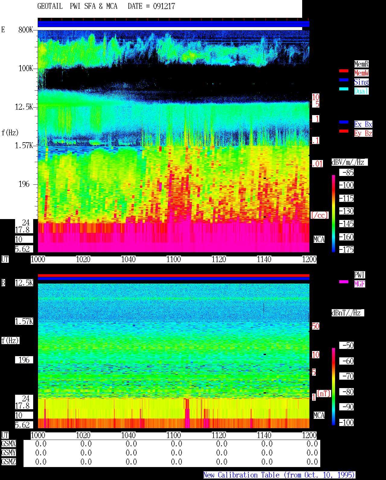Click the MemR legend label
This screenshot has width=386, height=480.
pos(361,64)
